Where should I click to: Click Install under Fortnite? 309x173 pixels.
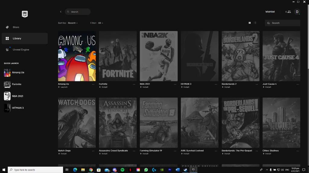[x=103, y=87]
